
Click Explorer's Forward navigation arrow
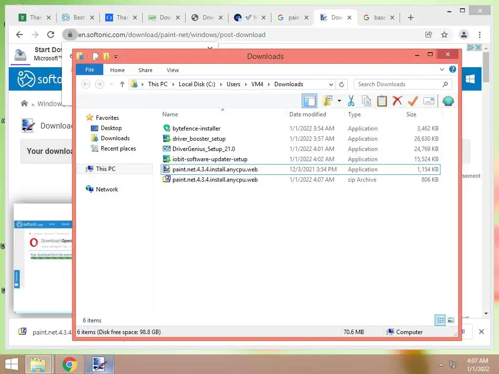click(99, 84)
